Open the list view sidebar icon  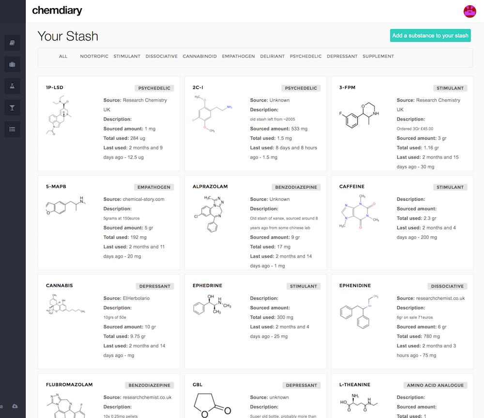click(x=12, y=129)
